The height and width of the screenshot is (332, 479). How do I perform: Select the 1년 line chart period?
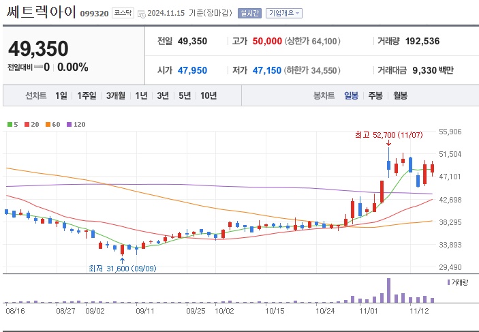pos(142,95)
